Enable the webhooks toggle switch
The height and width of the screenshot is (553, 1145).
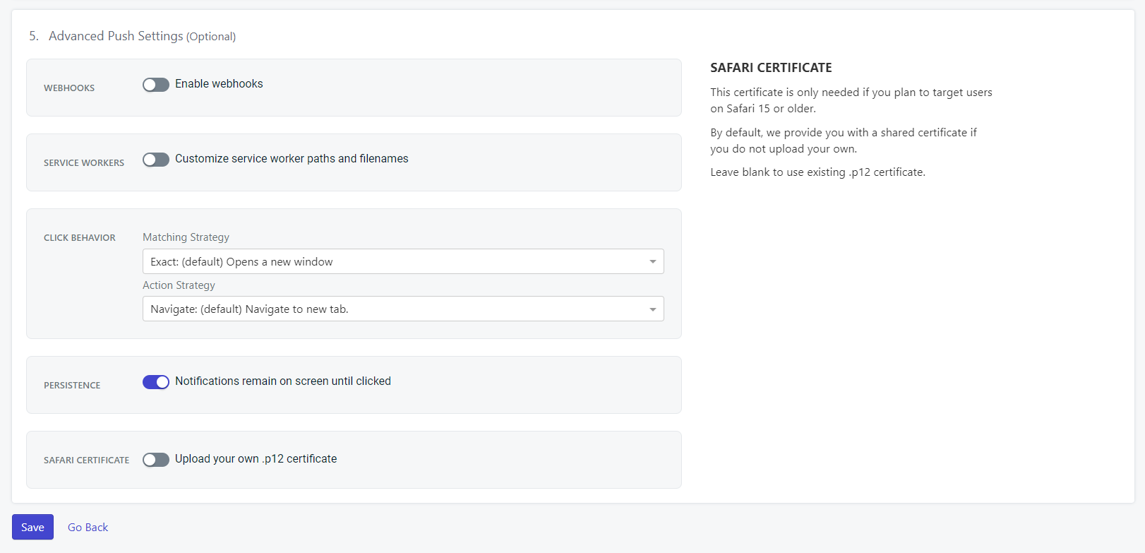tap(156, 85)
